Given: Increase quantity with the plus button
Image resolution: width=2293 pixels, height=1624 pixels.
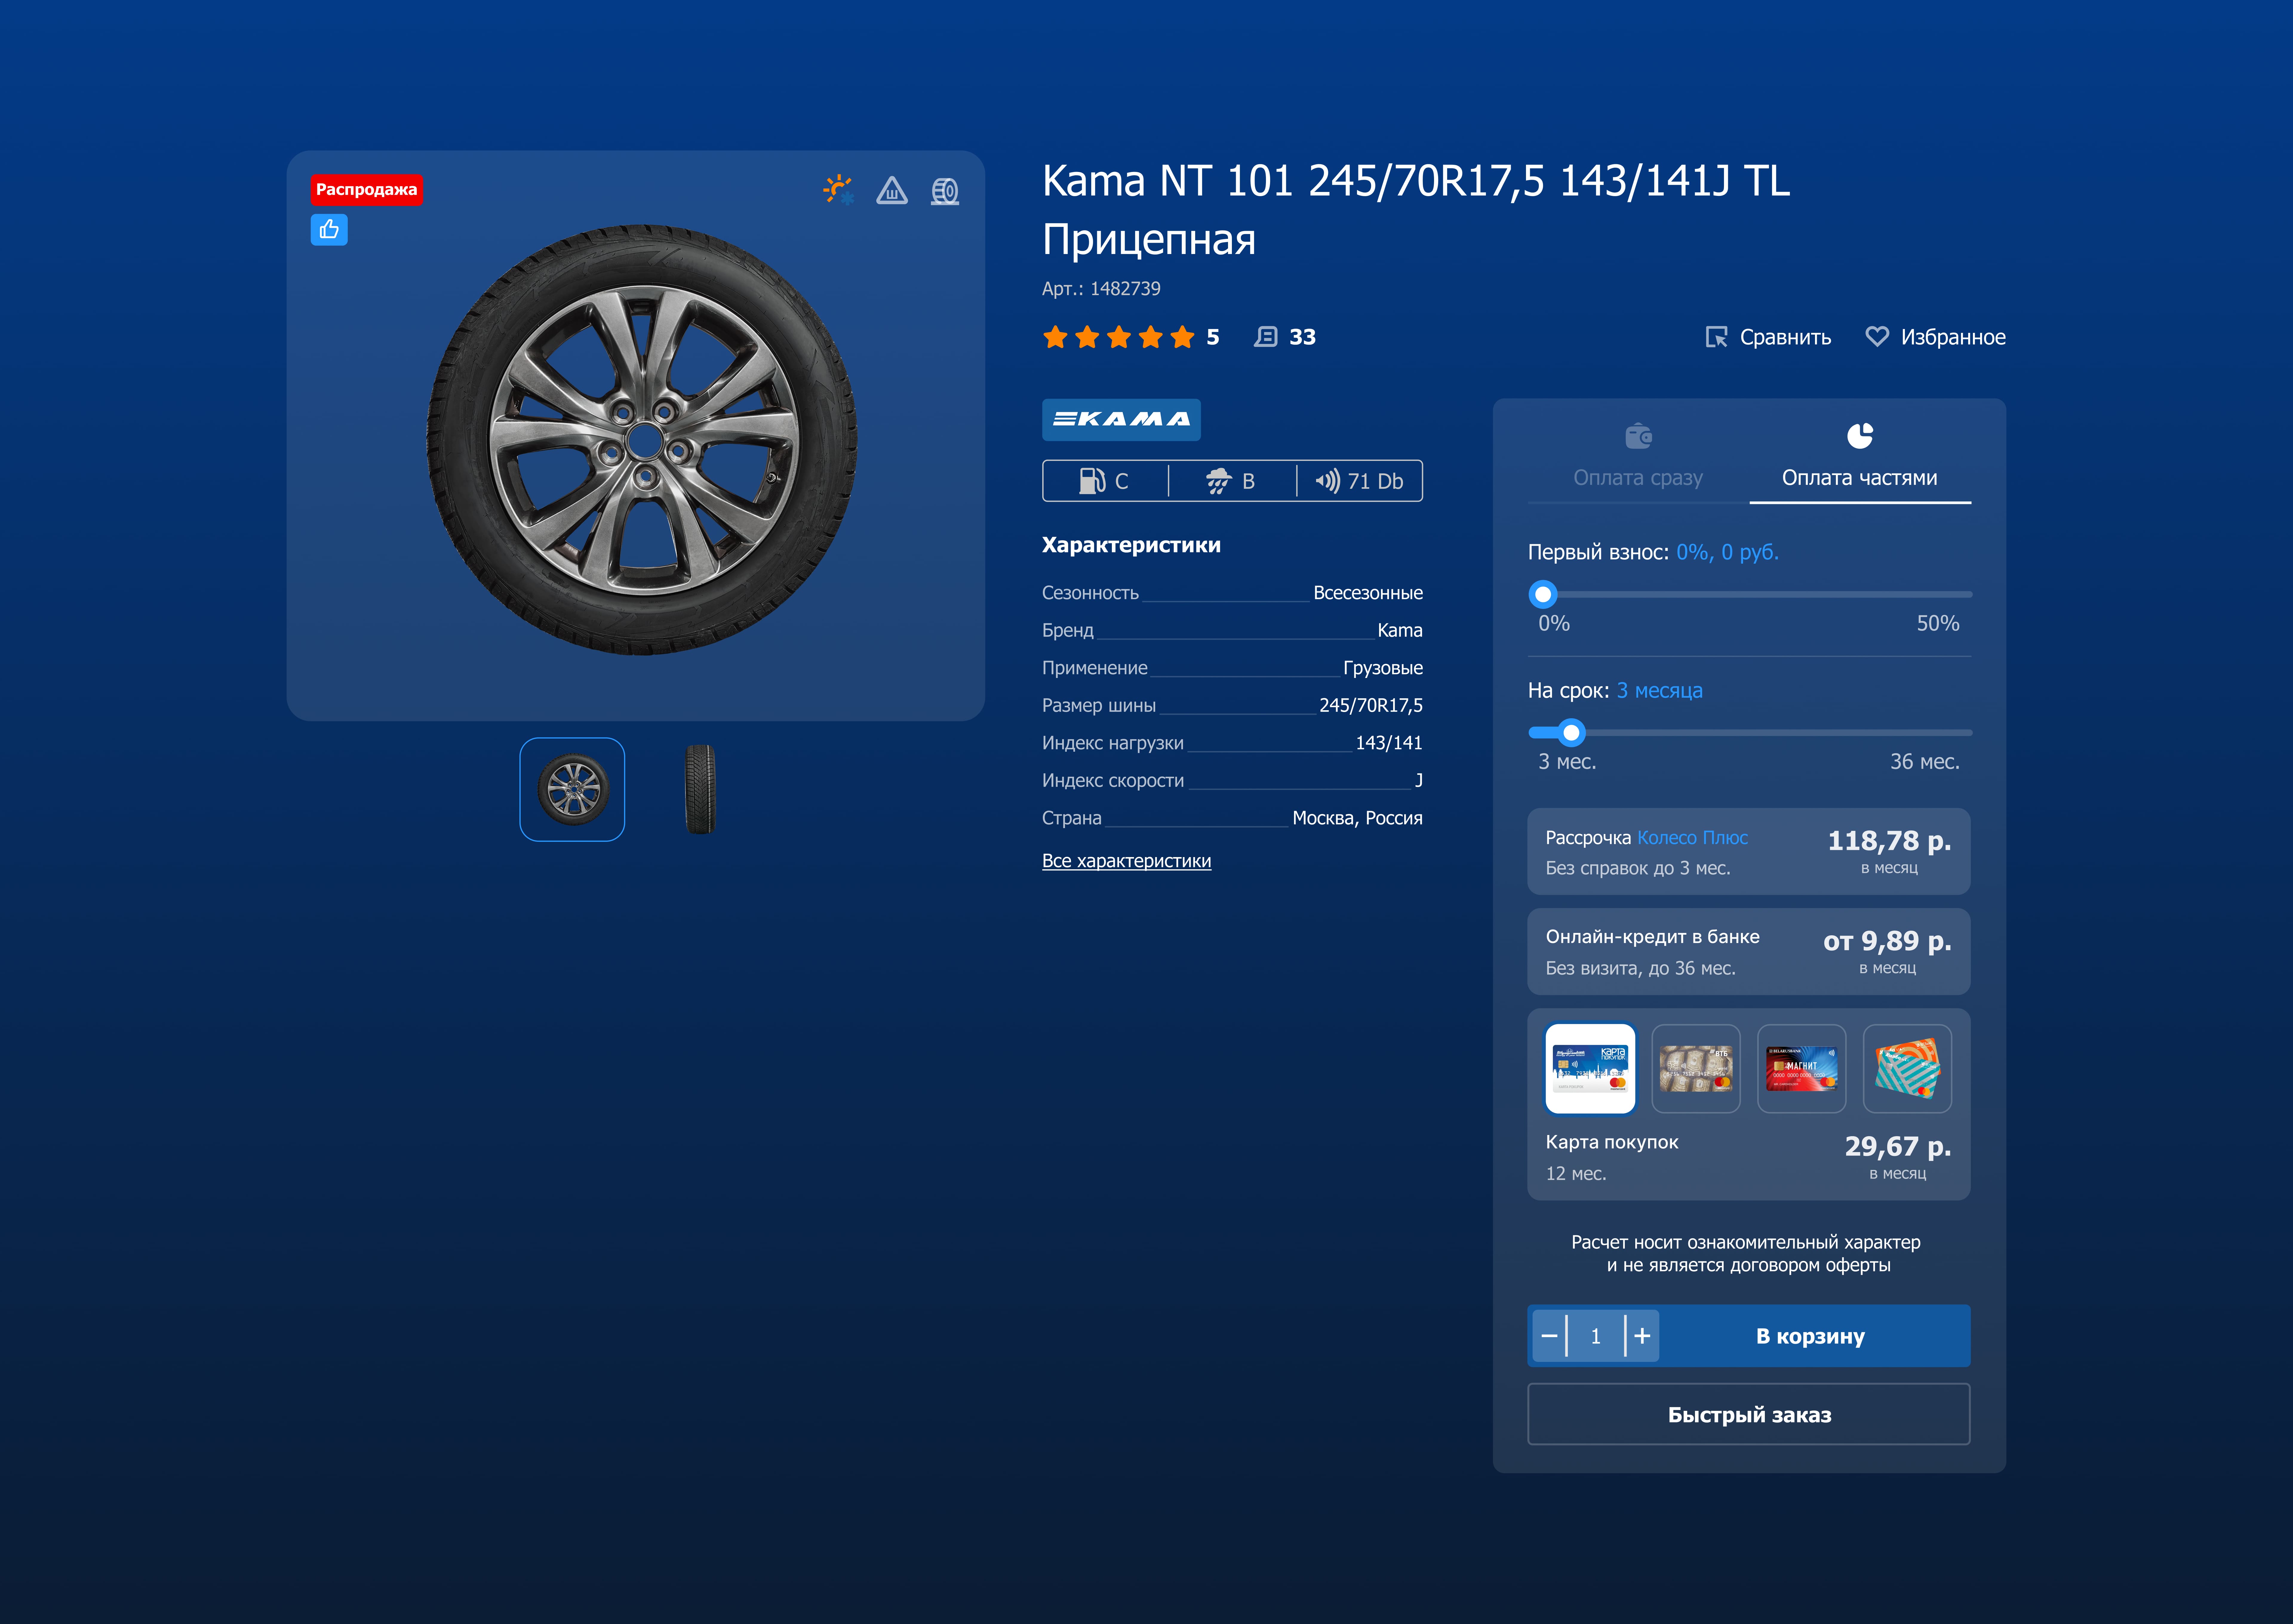Looking at the screenshot, I should 1642,1336.
